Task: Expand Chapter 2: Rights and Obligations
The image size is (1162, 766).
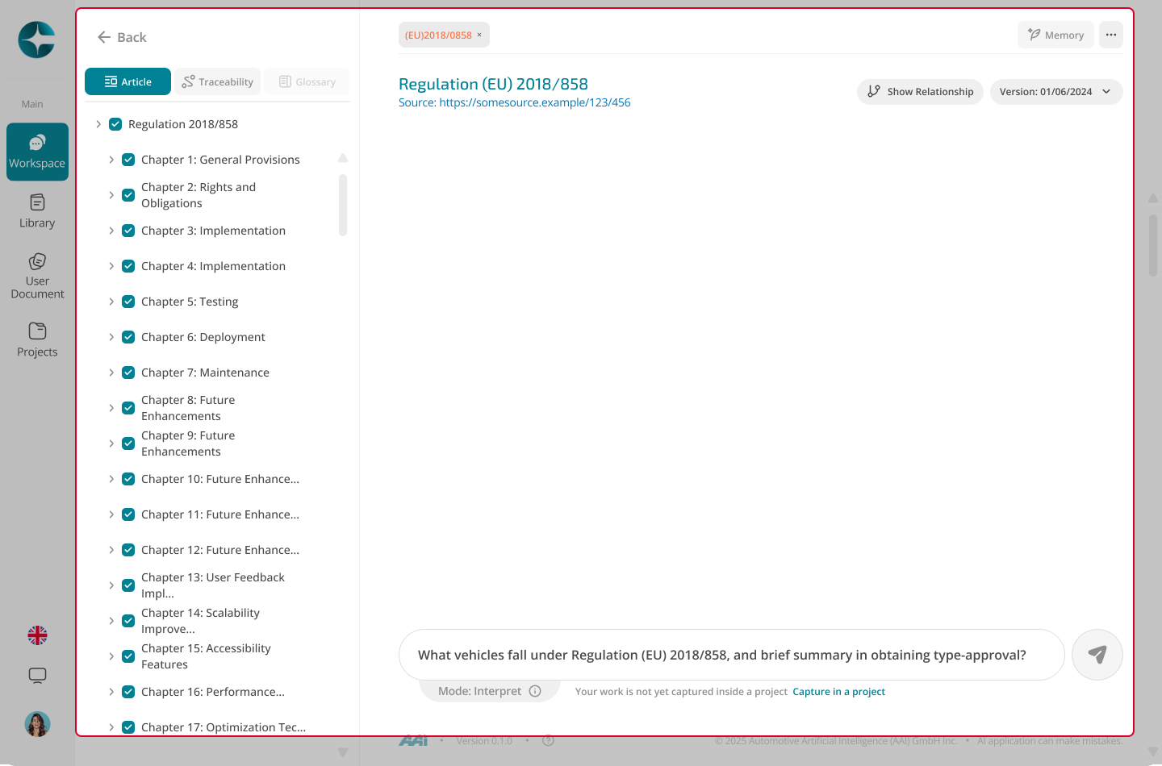Action: 111,195
